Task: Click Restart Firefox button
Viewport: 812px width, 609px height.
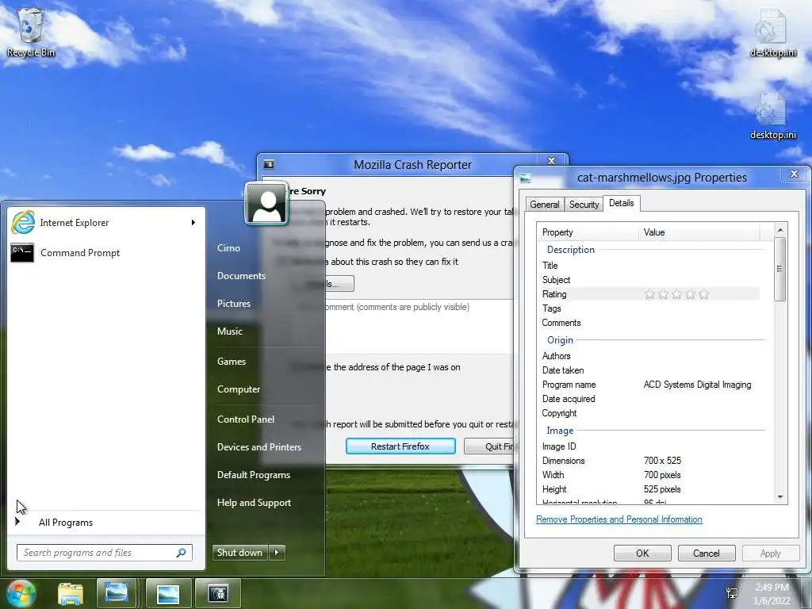Action: [400, 446]
